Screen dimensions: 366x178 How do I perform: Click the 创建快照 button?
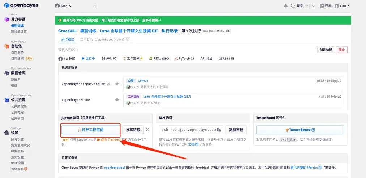tap(325, 50)
